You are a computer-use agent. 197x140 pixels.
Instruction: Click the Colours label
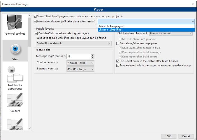[15, 111]
